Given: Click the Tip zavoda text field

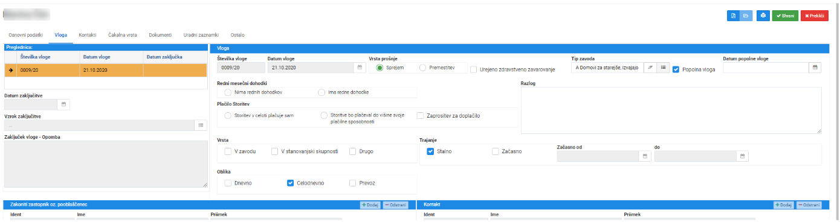Looking at the screenshot, I should point(607,68).
